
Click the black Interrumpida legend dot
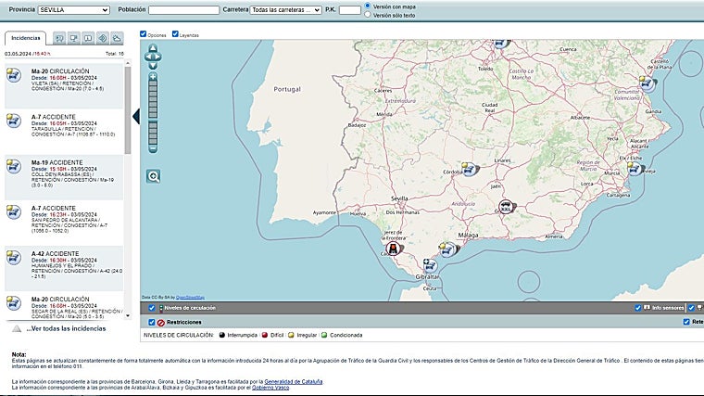point(221,335)
